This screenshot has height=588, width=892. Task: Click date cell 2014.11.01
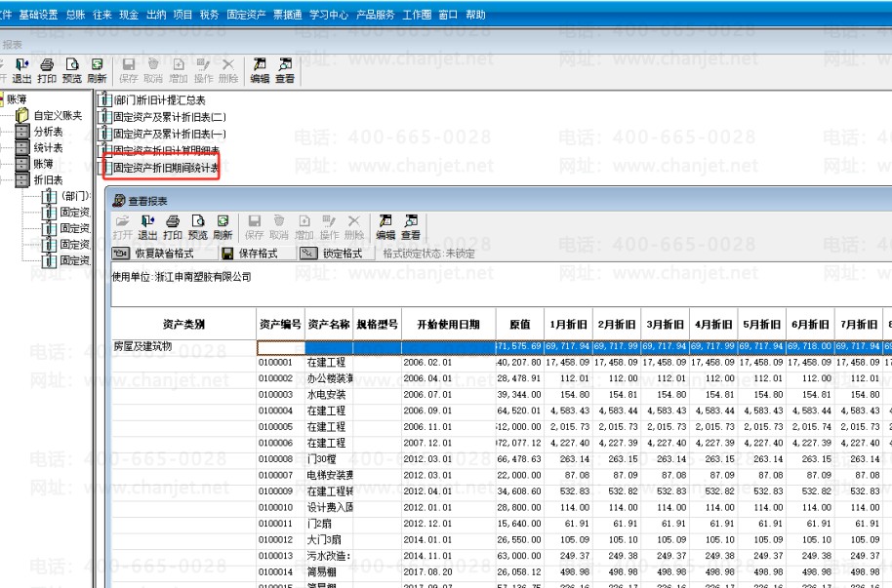(448, 556)
